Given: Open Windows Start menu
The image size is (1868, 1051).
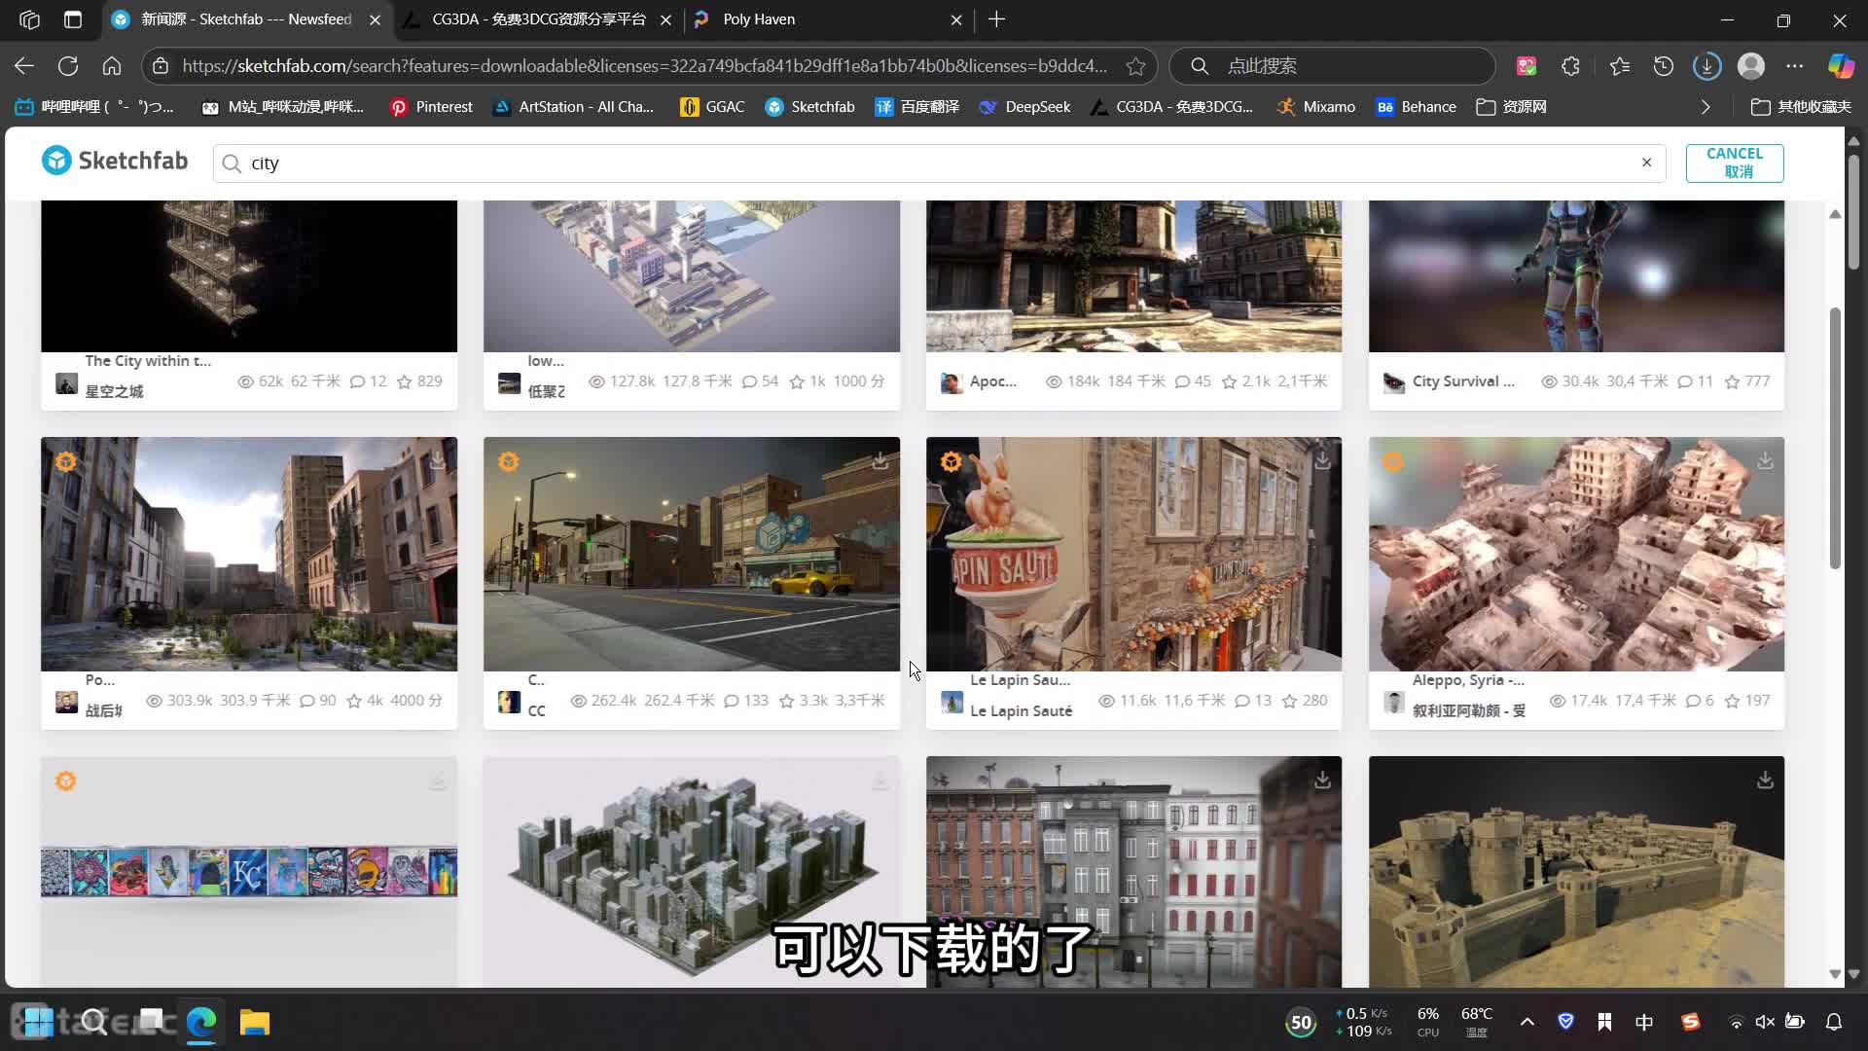Looking at the screenshot, I should (39, 1022).
